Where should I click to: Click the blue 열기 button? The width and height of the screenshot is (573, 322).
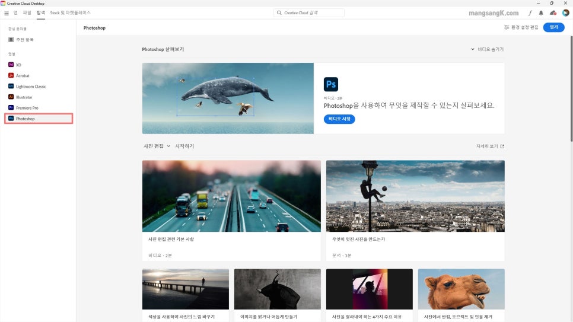coord(553,27)
